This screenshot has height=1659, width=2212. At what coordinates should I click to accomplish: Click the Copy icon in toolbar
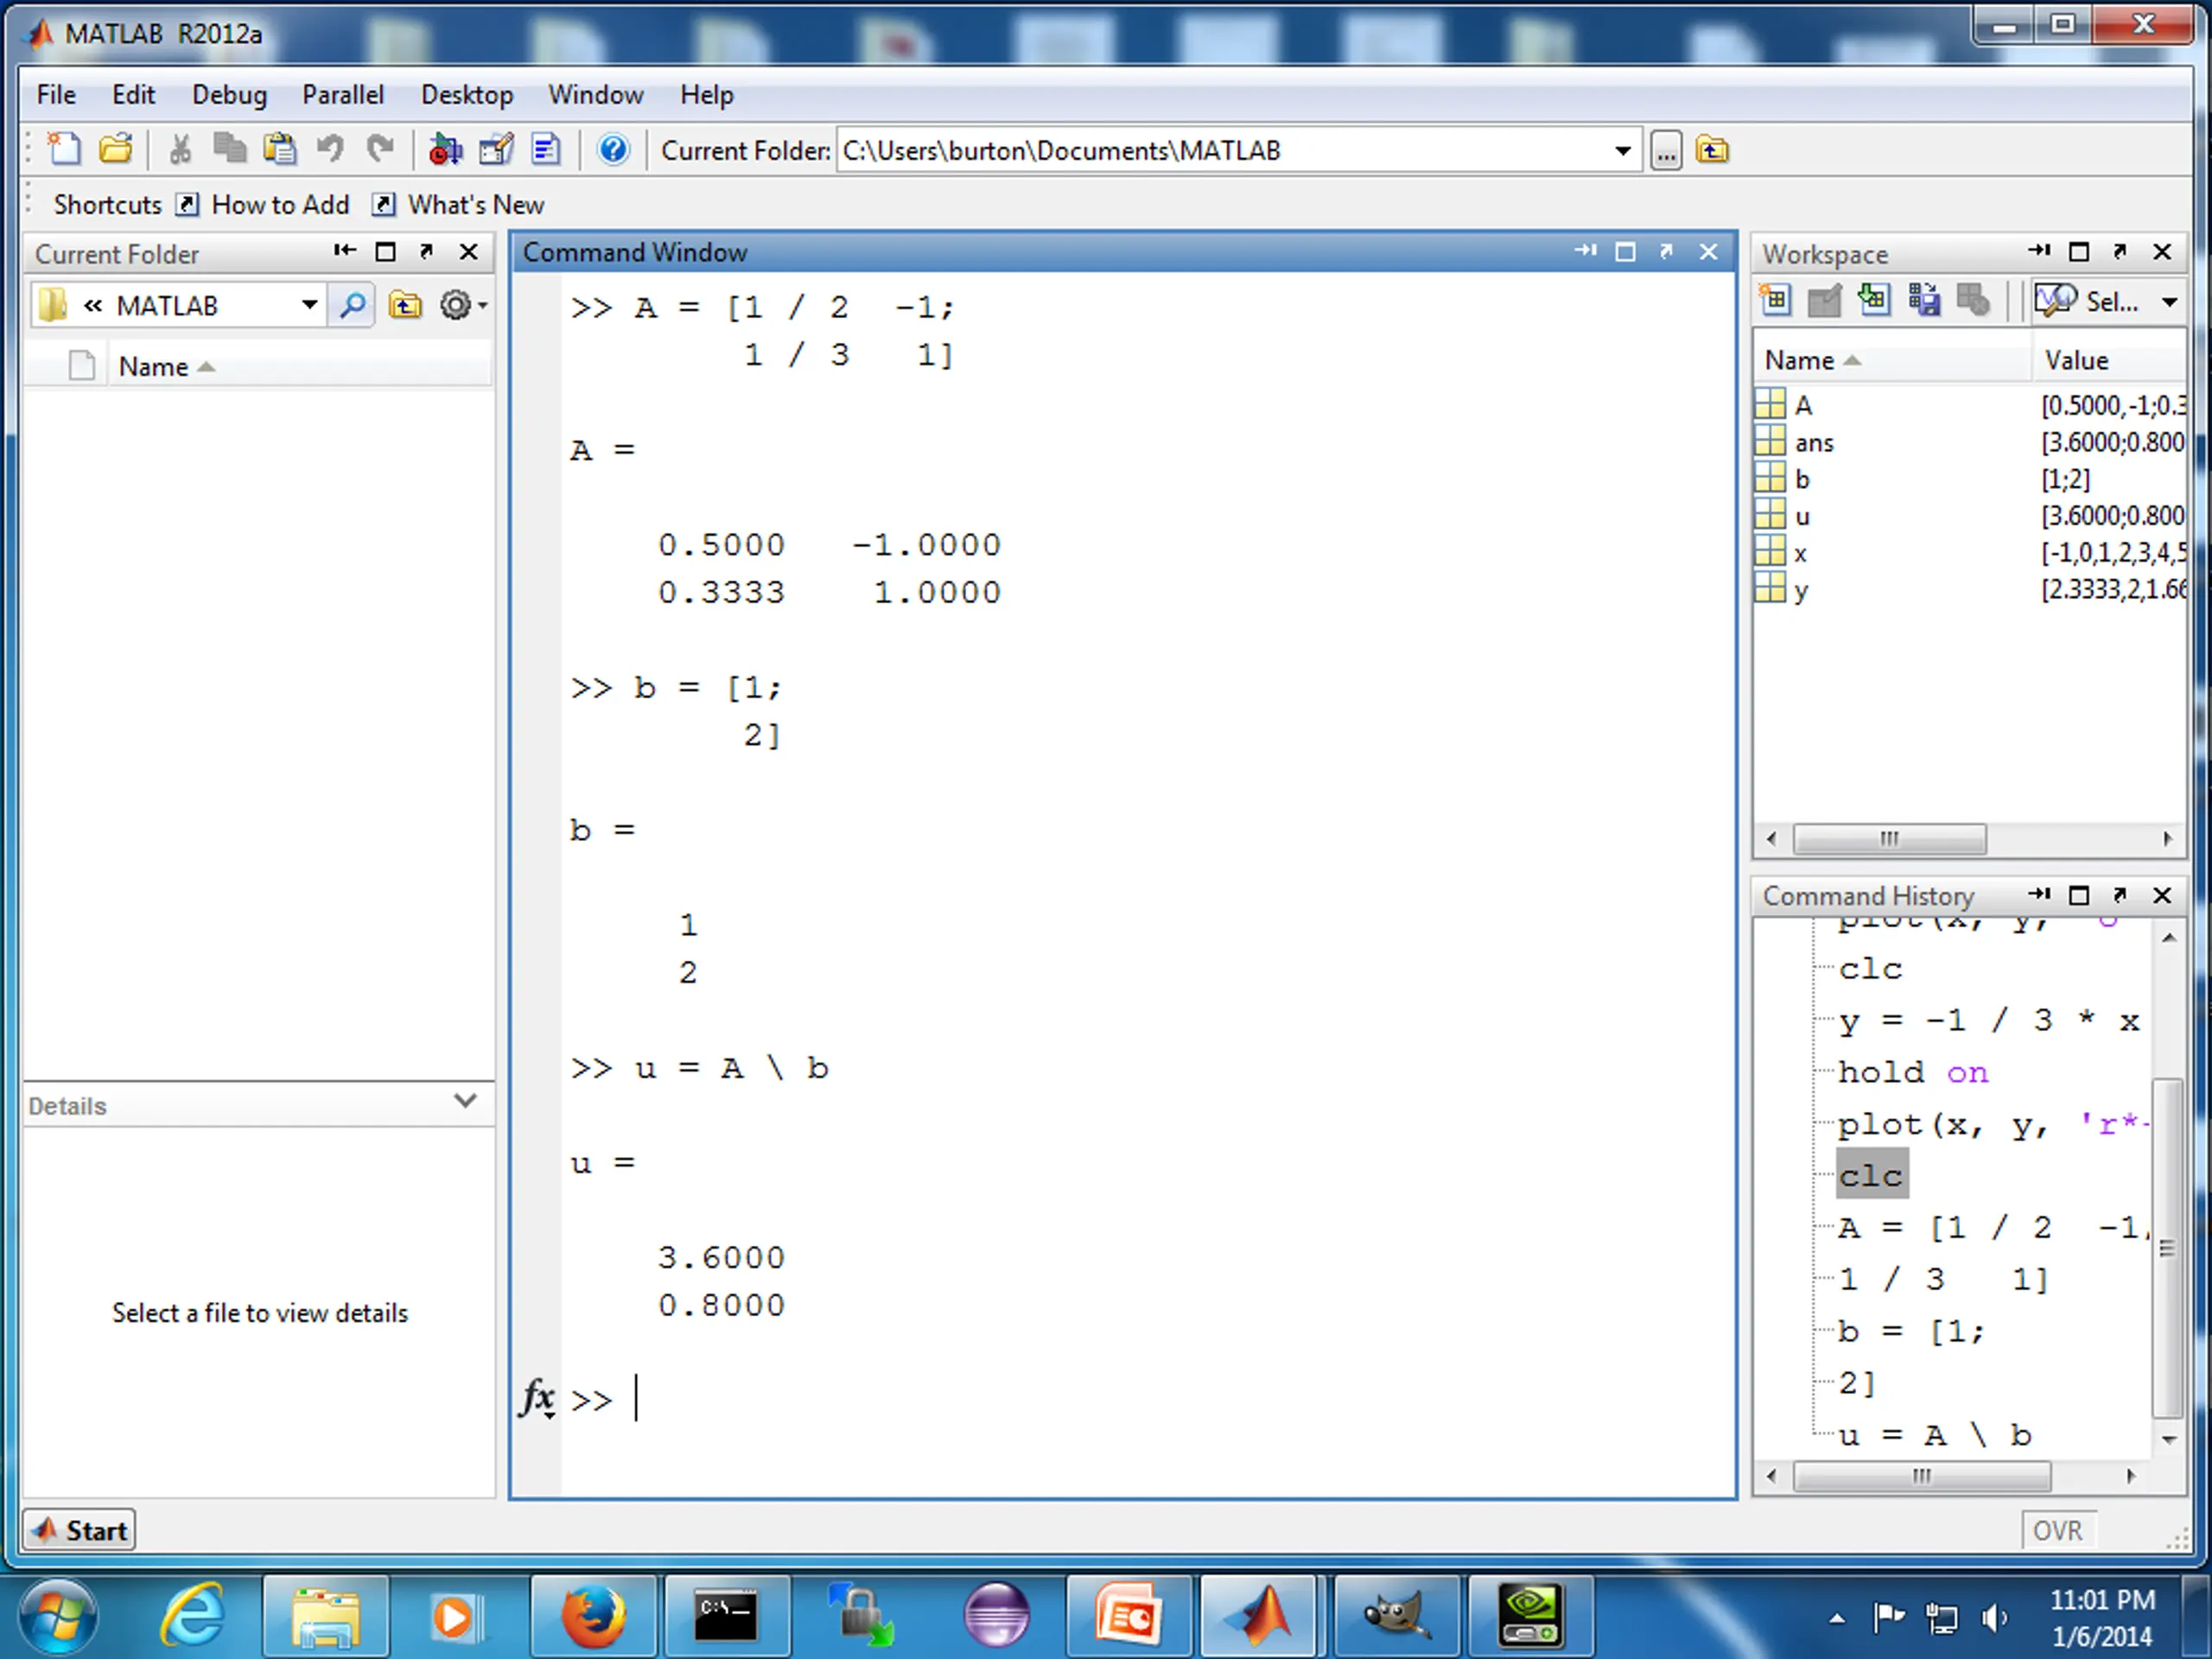click(230, 150)
